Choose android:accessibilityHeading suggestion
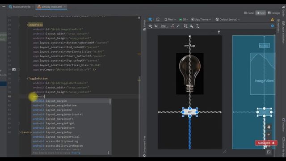 71,141
